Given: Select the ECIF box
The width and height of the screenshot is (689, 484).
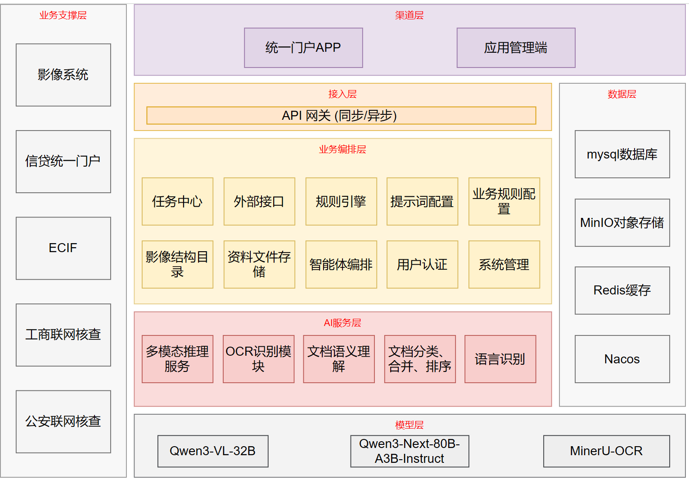Looking at the screenshot, I should [x=63, y=248].
